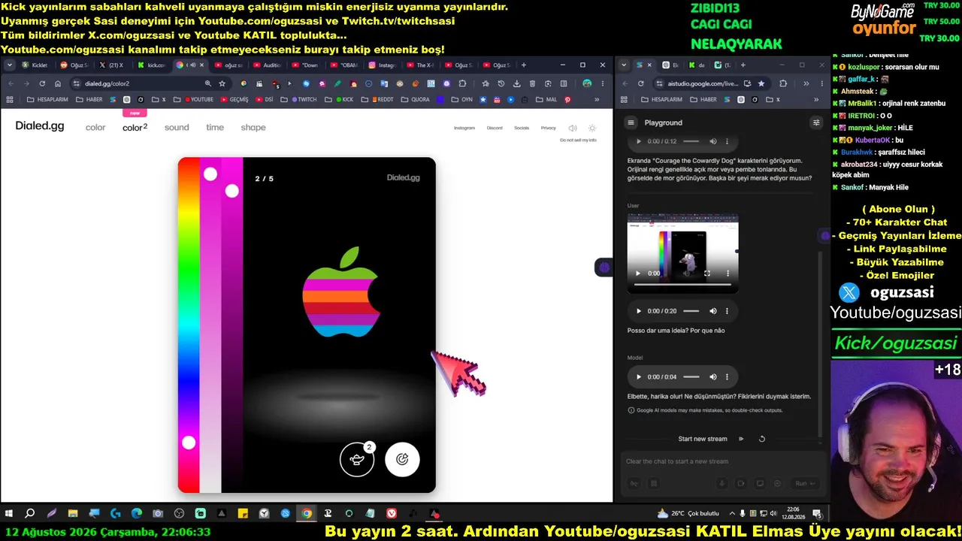Click the pink saturation slider strip

coord(210,325)
